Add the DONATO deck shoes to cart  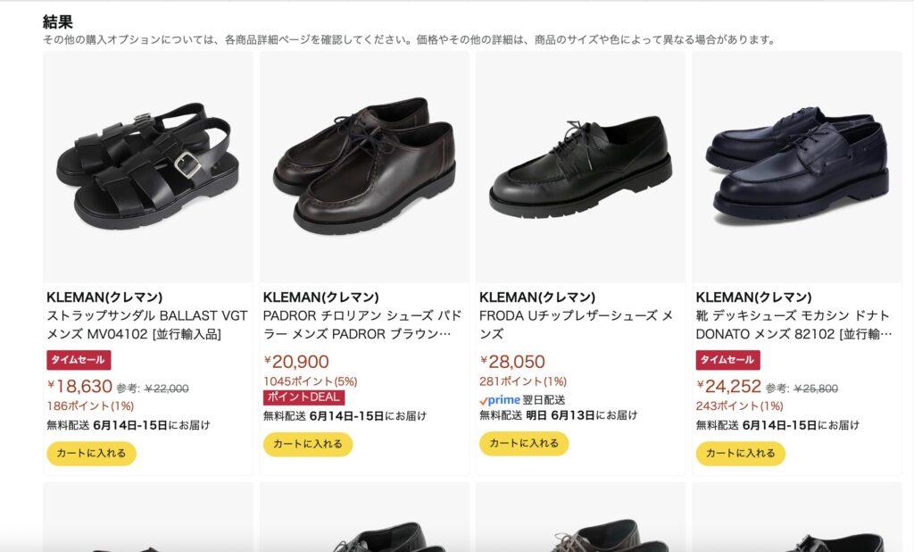[x=740, y=454]
